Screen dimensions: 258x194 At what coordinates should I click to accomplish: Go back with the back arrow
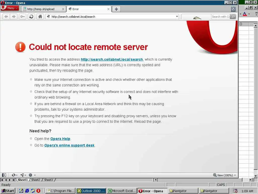[6, 16]
